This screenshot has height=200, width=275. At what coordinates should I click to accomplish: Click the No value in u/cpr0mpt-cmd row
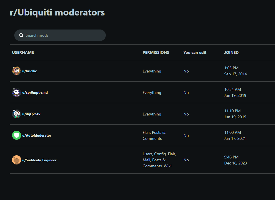pyautogui.click(x=186, y=93)
